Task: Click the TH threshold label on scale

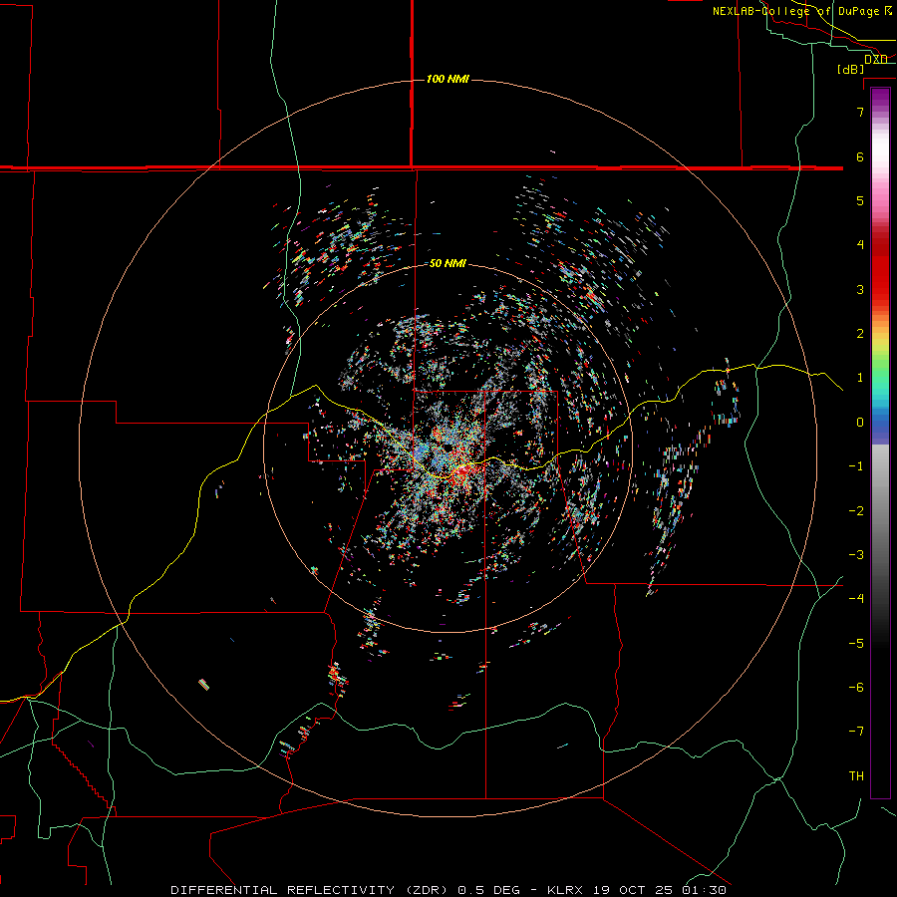Action: point(856,776)
